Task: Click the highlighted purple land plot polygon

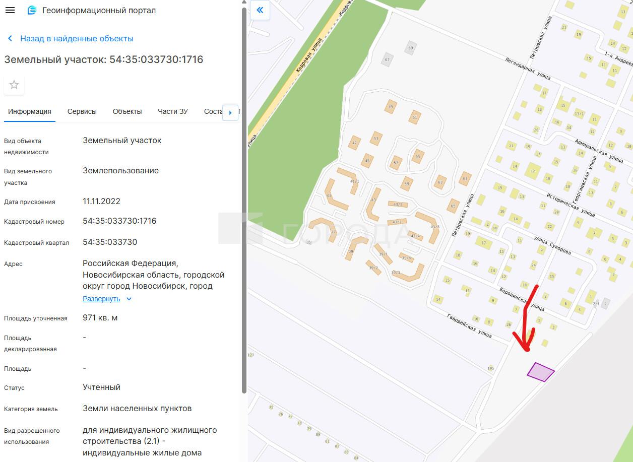Action: point(540,372)
